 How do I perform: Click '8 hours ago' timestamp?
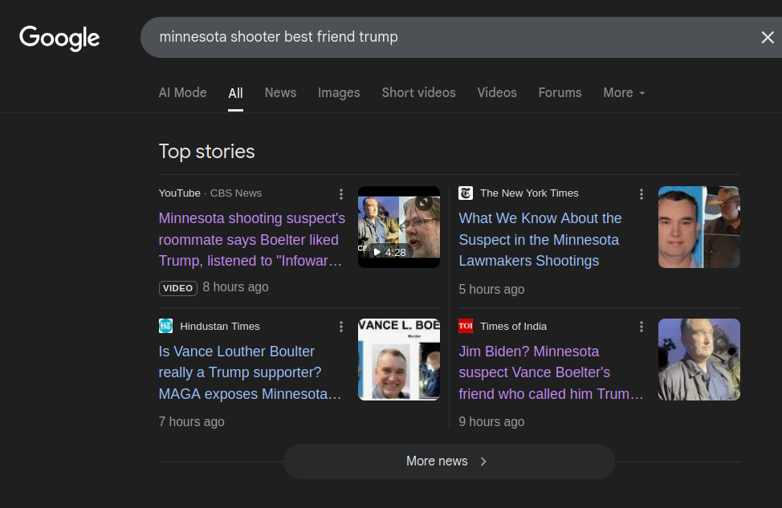pos(235,287)
